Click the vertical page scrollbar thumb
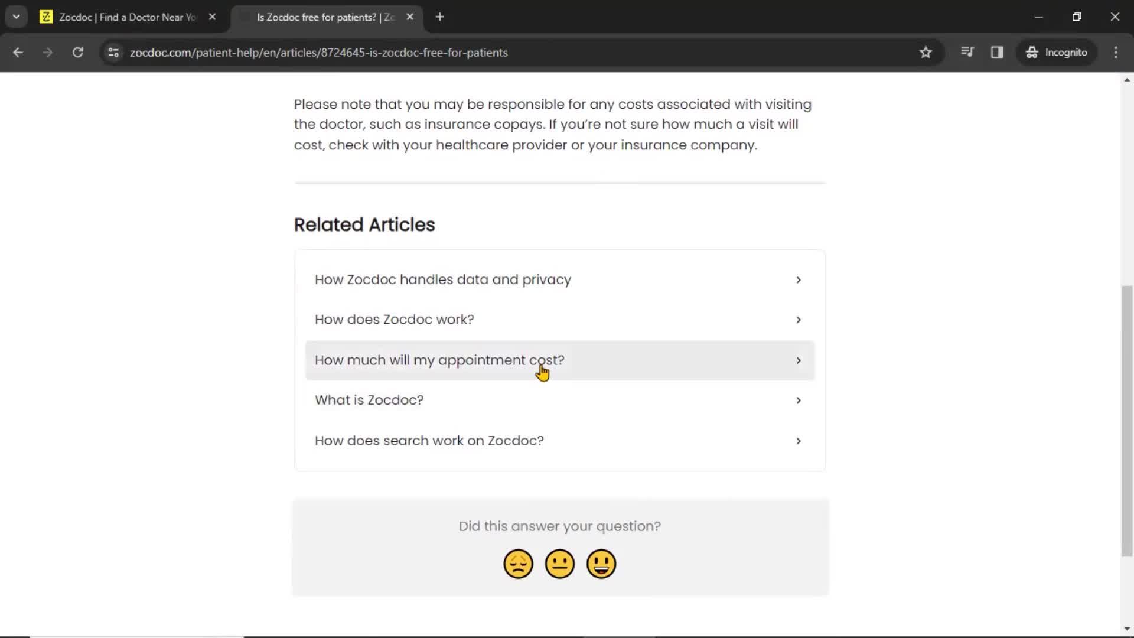 click(1127, 421)
